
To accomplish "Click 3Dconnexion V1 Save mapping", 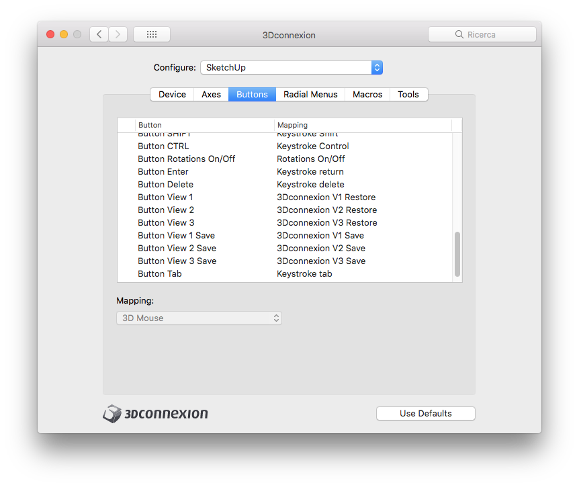I will pos(320,236).
